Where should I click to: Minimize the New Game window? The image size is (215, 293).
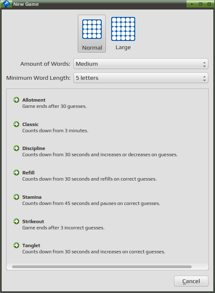(191, 4)
